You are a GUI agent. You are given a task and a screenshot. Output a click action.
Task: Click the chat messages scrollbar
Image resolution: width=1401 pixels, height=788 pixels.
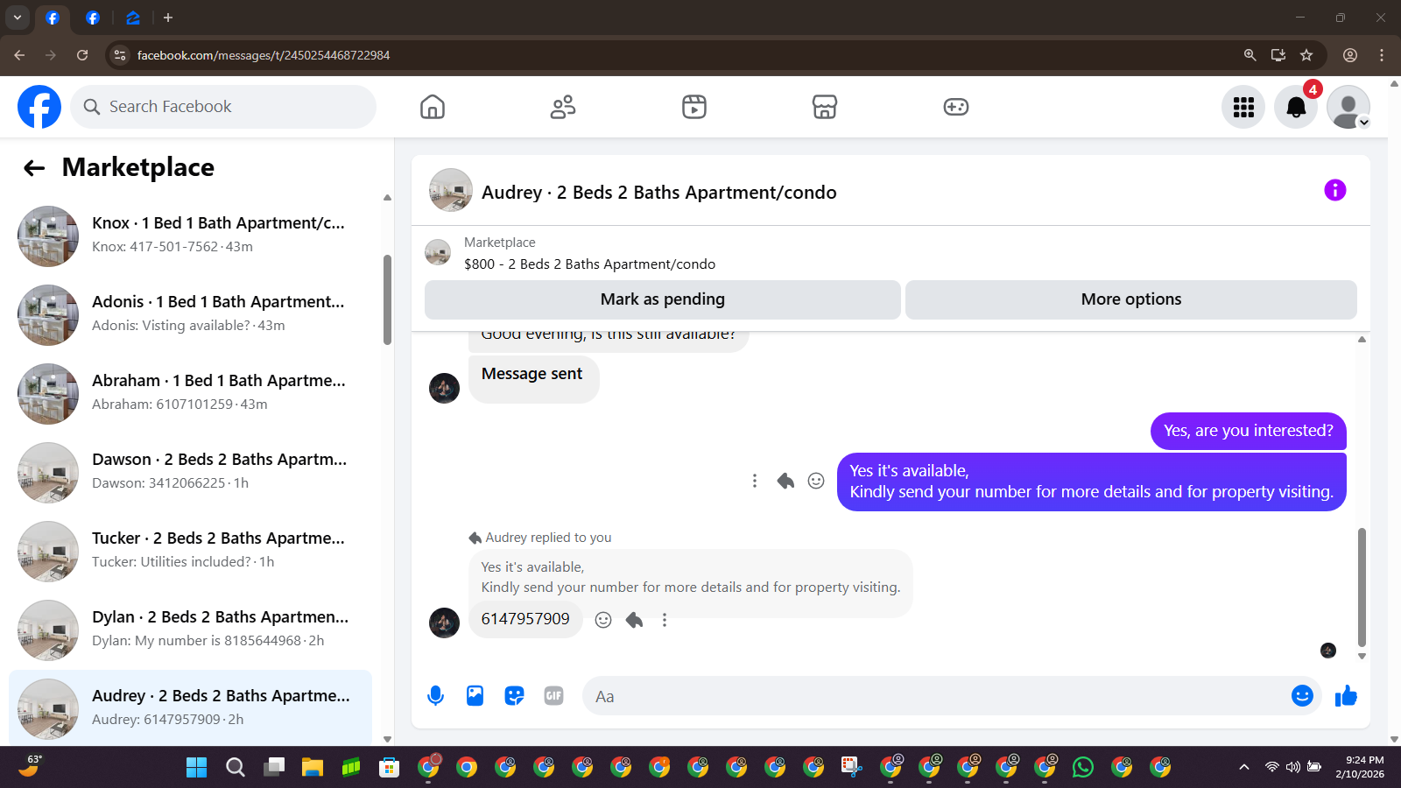(x=1362, y=587)
